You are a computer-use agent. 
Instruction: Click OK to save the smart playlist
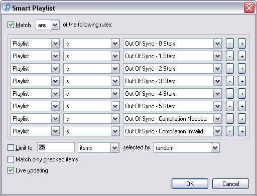pyautogui.click(x=190, y=184)
